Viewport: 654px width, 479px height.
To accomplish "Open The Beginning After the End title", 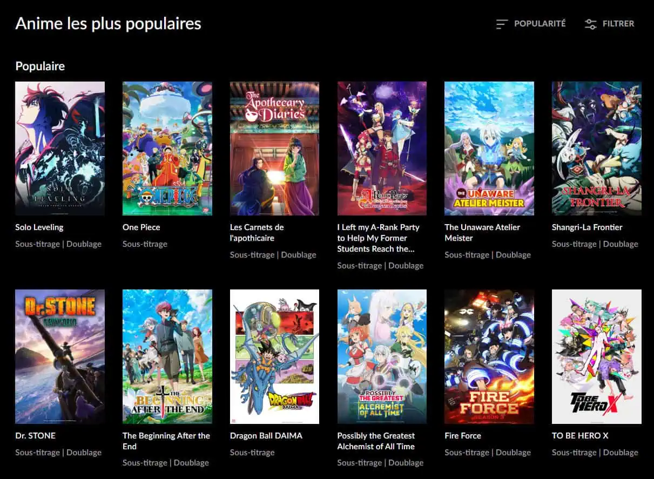I will coord(166,441).
